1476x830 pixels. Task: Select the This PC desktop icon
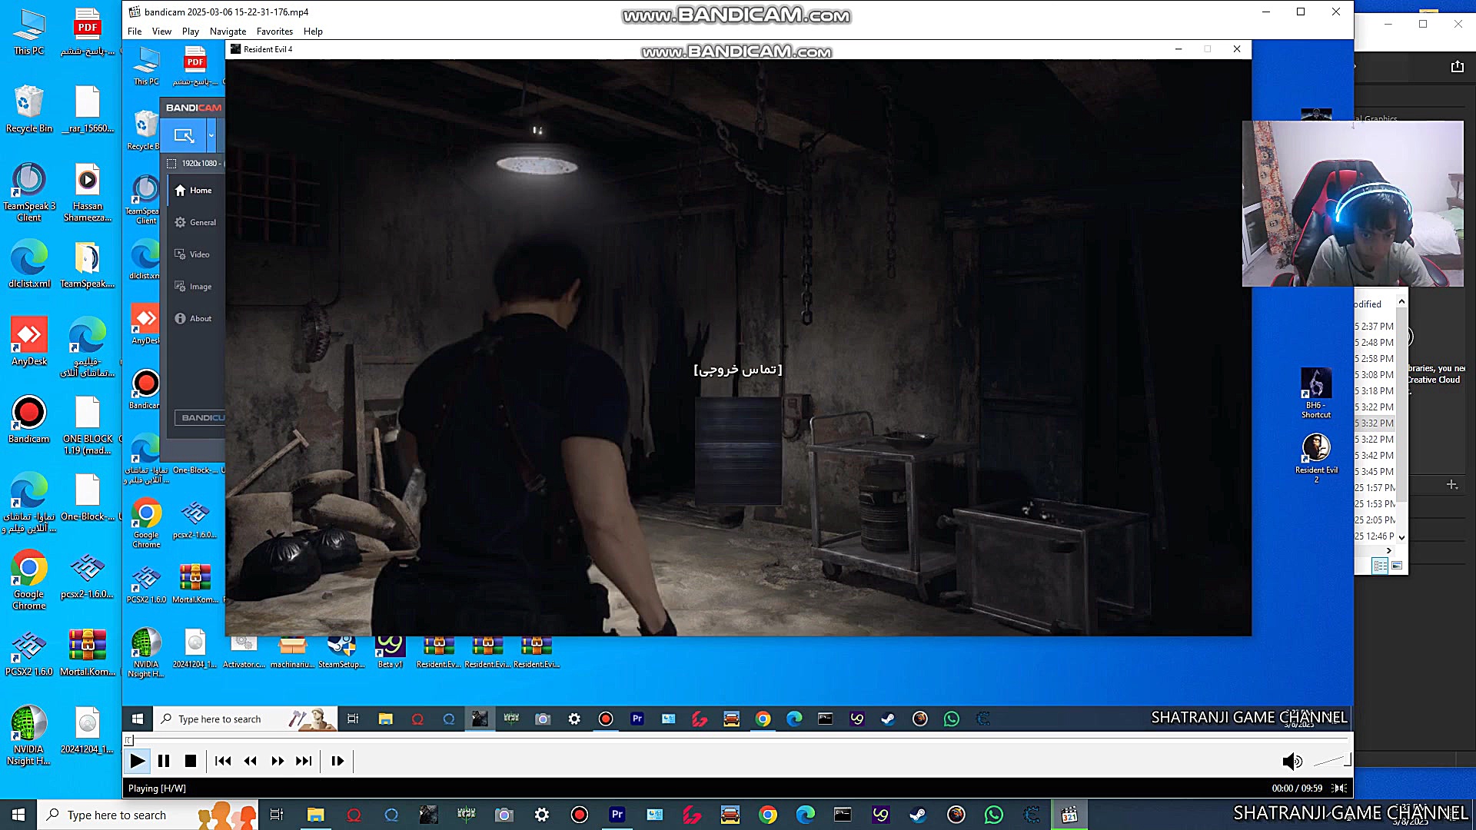click(29, 32)
